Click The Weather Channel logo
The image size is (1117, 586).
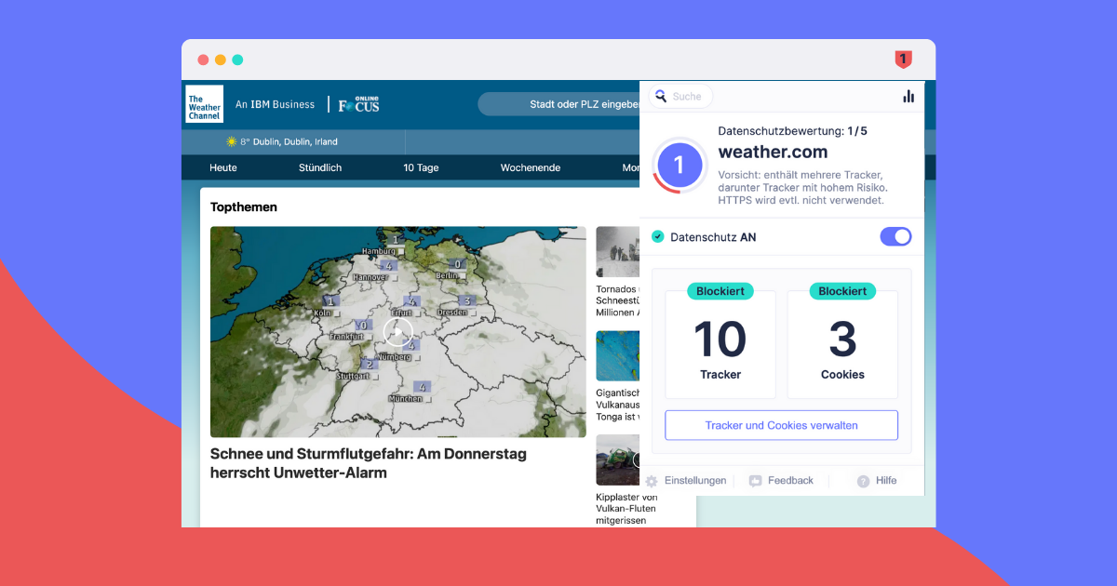click(205, 104)
